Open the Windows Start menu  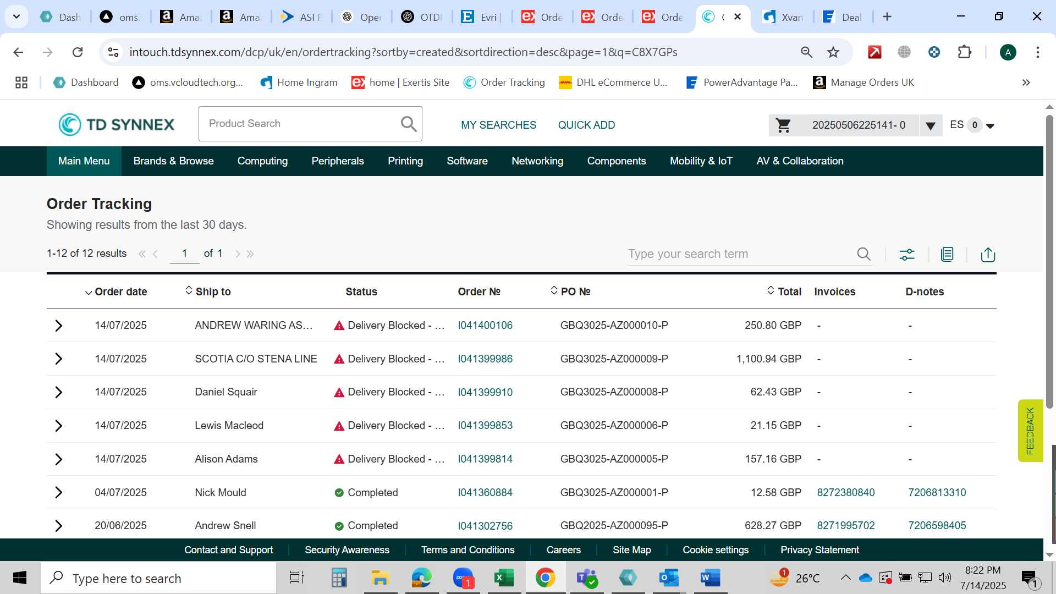pos(20,578)
